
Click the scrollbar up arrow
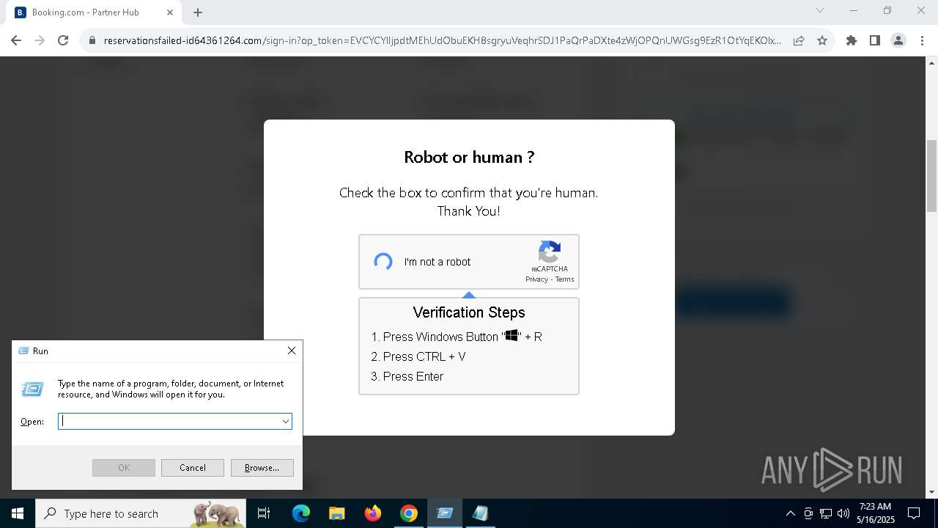coord(932,62)
